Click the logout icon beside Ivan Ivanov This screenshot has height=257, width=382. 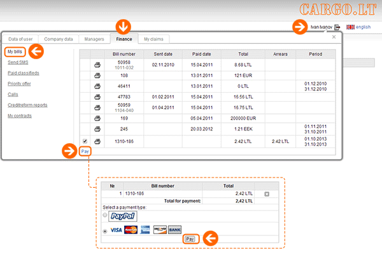point(337,27)
